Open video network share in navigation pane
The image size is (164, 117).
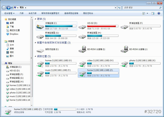tap(18, 89)
